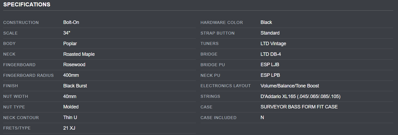This screenshot has width=398, height=135.
Task: Click the Bolt-On construction value
Action: [71, 22]
